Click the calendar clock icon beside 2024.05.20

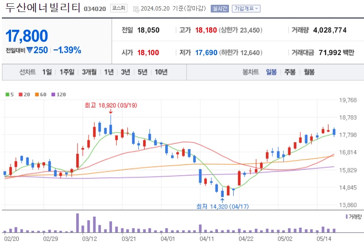click(136, 9)
